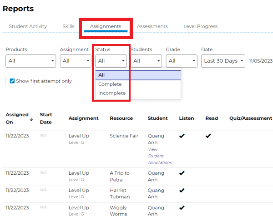Open the Last 30 Days date dropdown

pyautogui.click(x=223, y=61)
